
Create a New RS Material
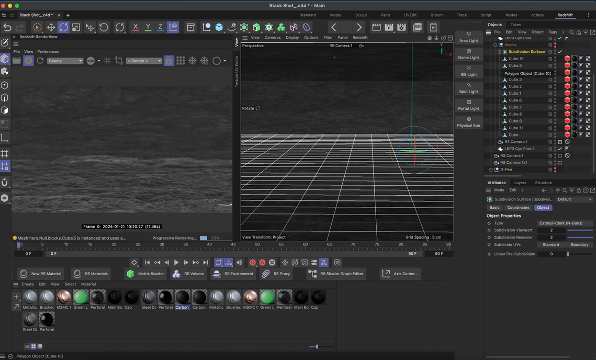[x=41, y=274]
